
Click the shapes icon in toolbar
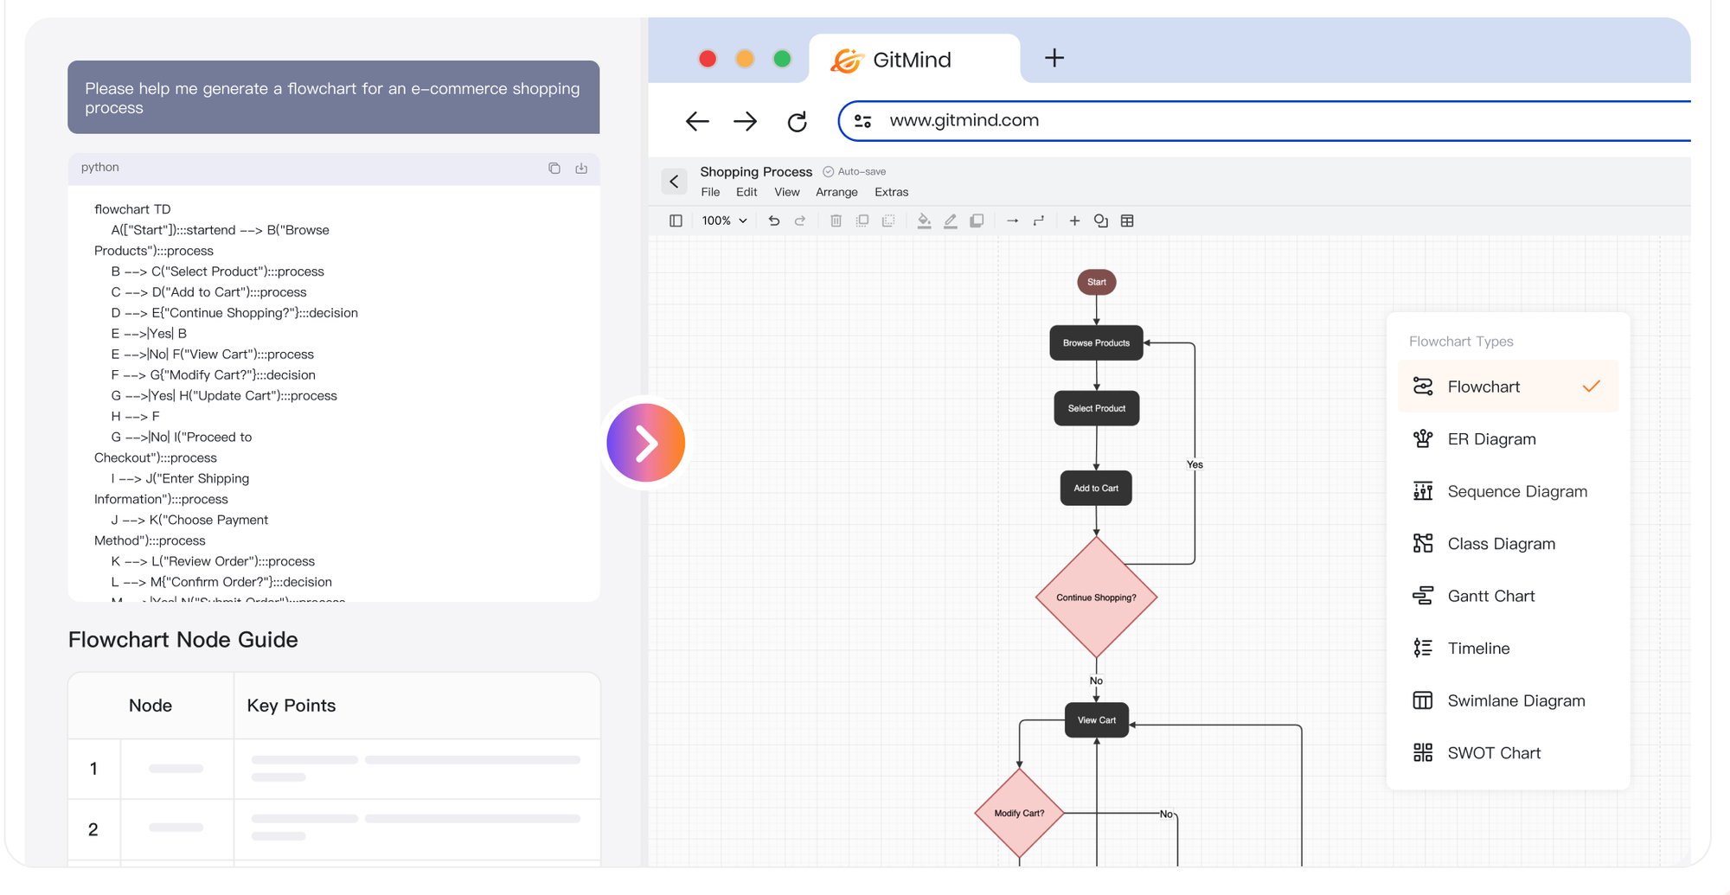point(1100,221)
